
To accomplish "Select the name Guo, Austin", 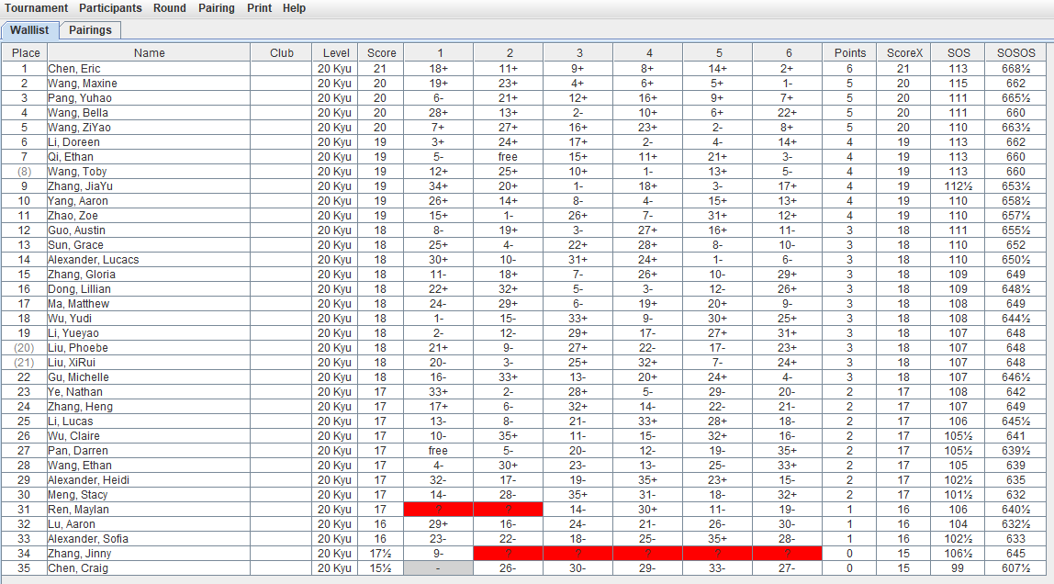I will click(x=76, y=230).
